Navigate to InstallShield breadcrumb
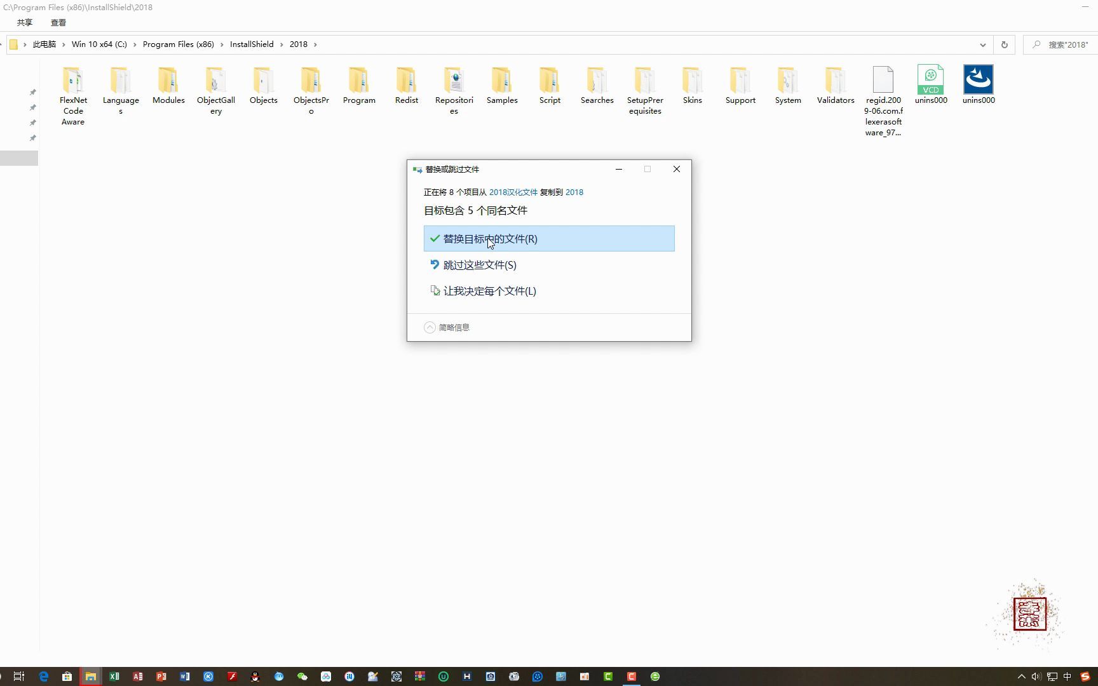 (x=252, y=44)
